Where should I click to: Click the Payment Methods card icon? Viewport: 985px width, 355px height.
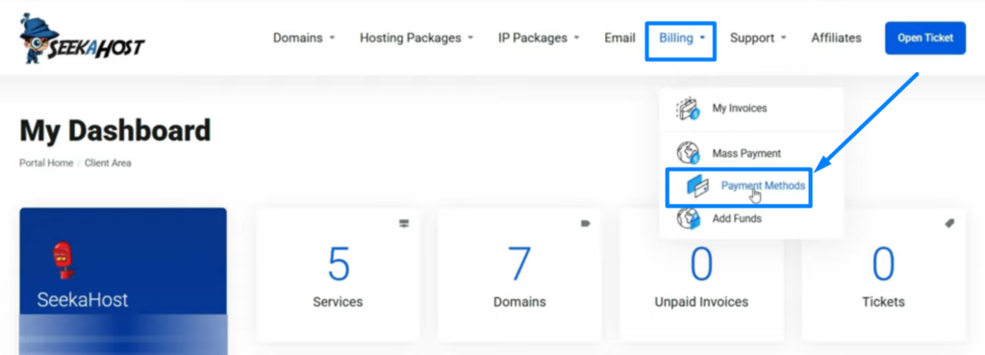[698, 187]
